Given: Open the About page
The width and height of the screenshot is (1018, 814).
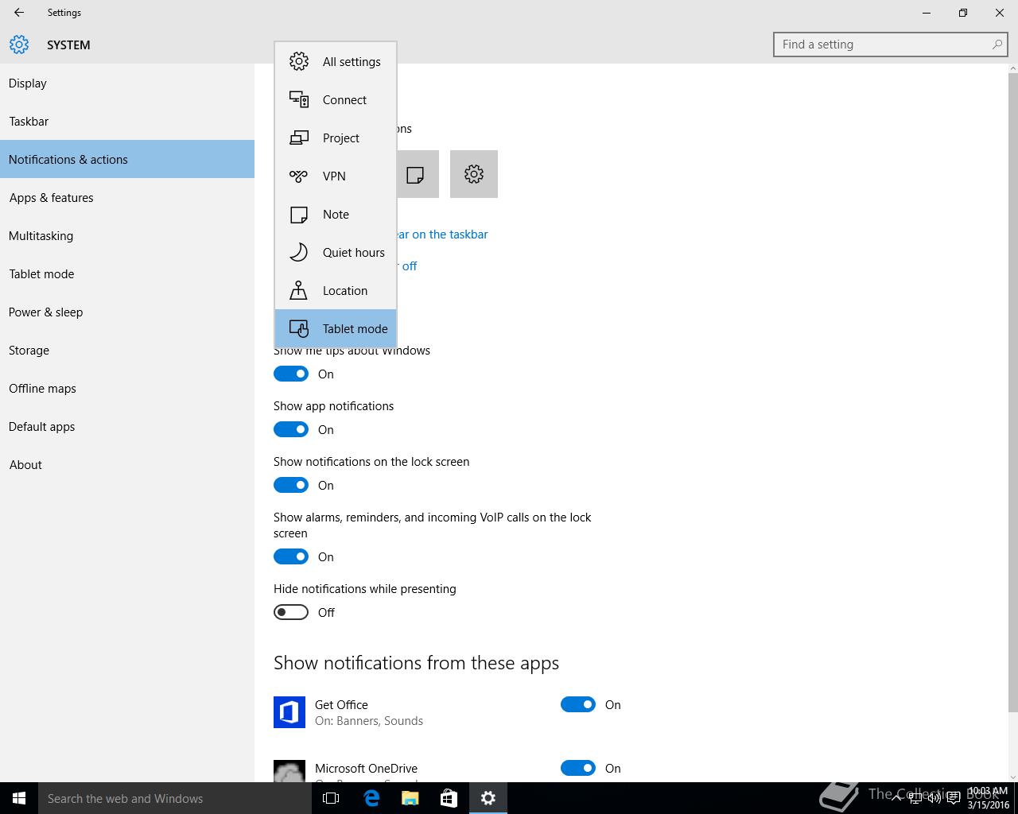Looking at the screenshot, I should [x=127, y=464].
